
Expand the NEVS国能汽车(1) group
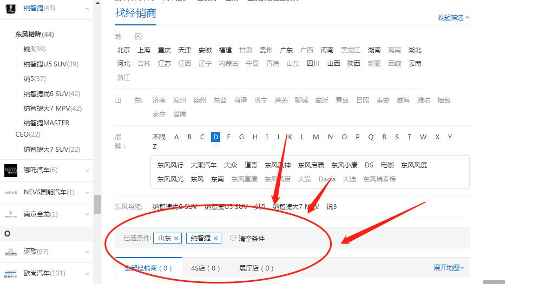coord(87,193)
